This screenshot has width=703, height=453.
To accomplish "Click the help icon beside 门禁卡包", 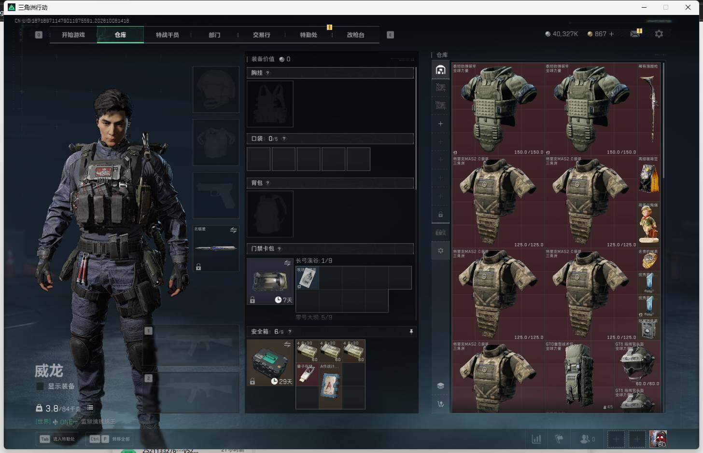I will coord(279,249).
